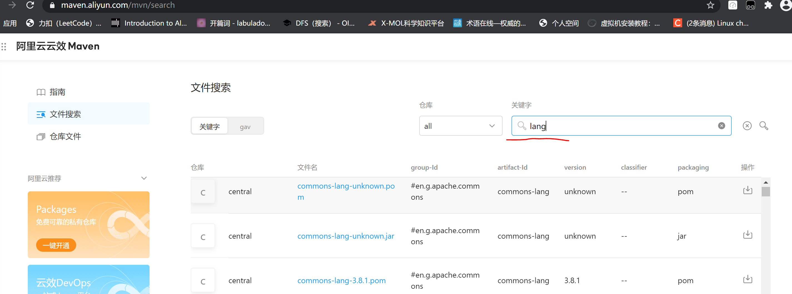The width and height of the screenshot is (792, 294).
Task: Select 文件搜索 in the sidebar
Action: [x=89, y=114]
